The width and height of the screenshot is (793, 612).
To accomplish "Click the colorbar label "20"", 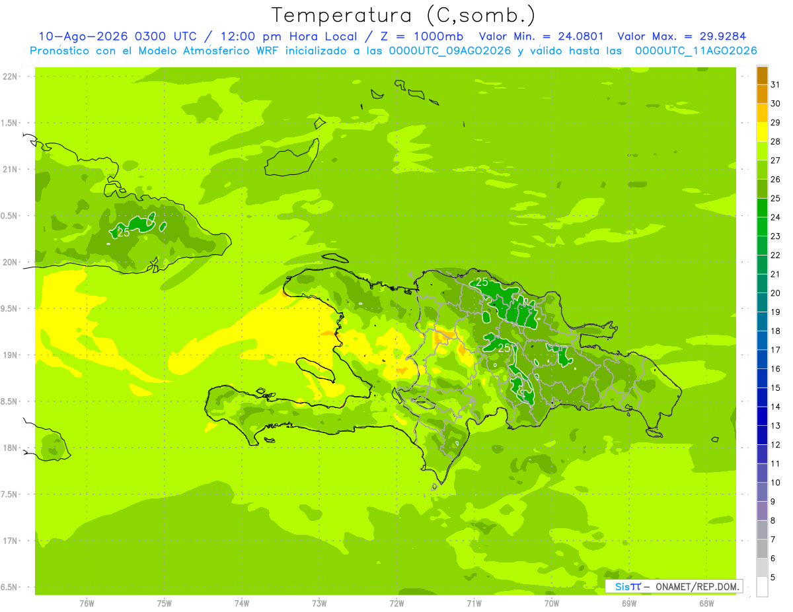I will [x=776, y=293].
